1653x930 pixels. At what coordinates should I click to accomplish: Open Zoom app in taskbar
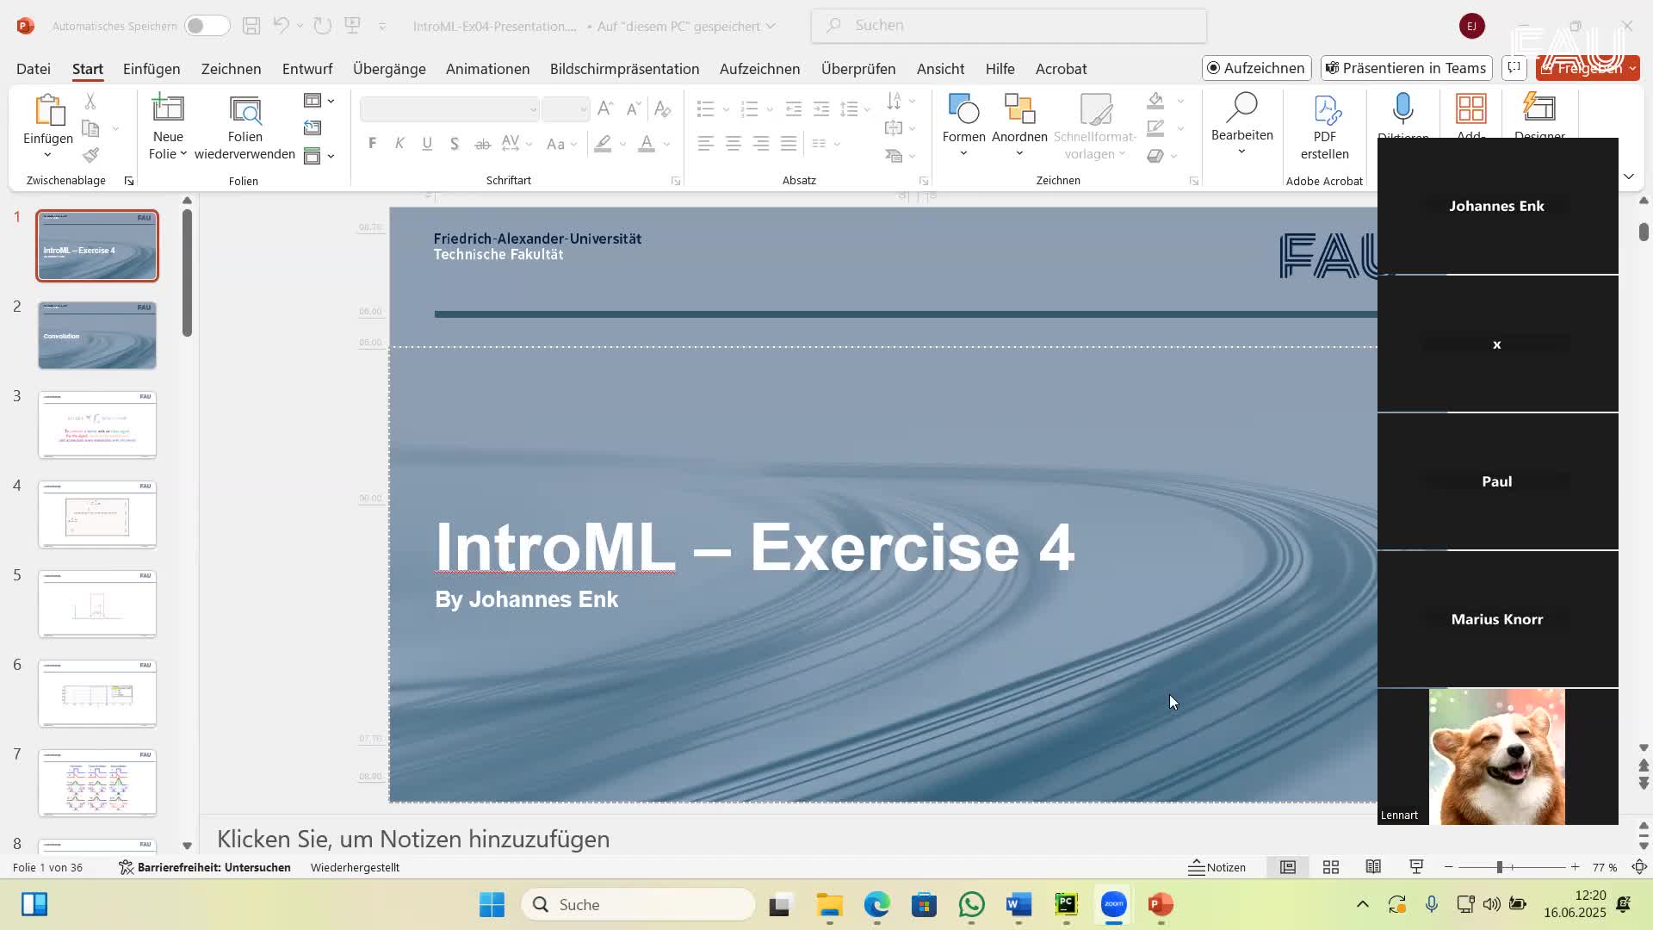pyautogui.click(x=1113, y=904)
